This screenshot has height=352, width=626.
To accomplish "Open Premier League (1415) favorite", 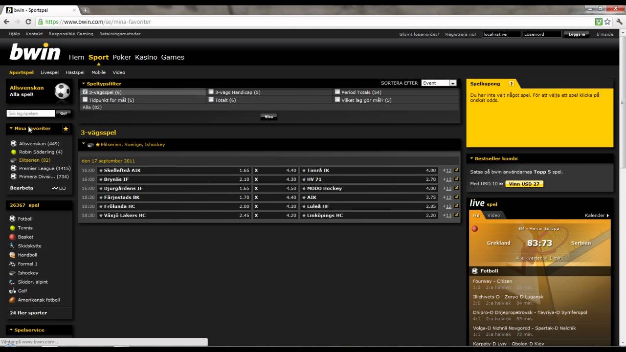I will 45,168.
